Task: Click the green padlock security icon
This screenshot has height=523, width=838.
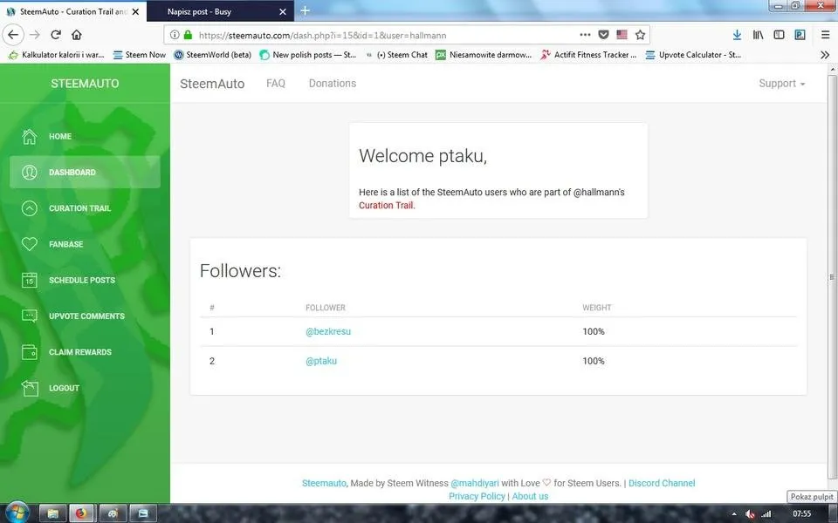Action: [x=188, y=35]
